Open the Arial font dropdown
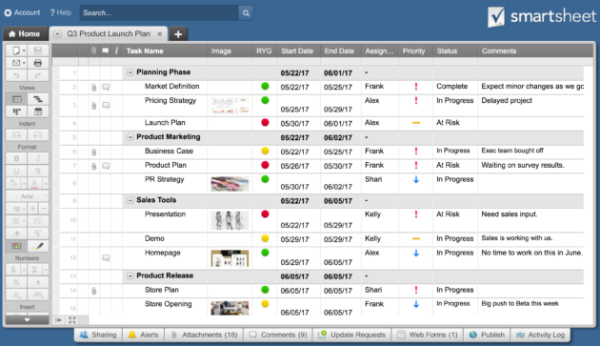The height and width of the screenshot is (346, 600). (28, 196)
